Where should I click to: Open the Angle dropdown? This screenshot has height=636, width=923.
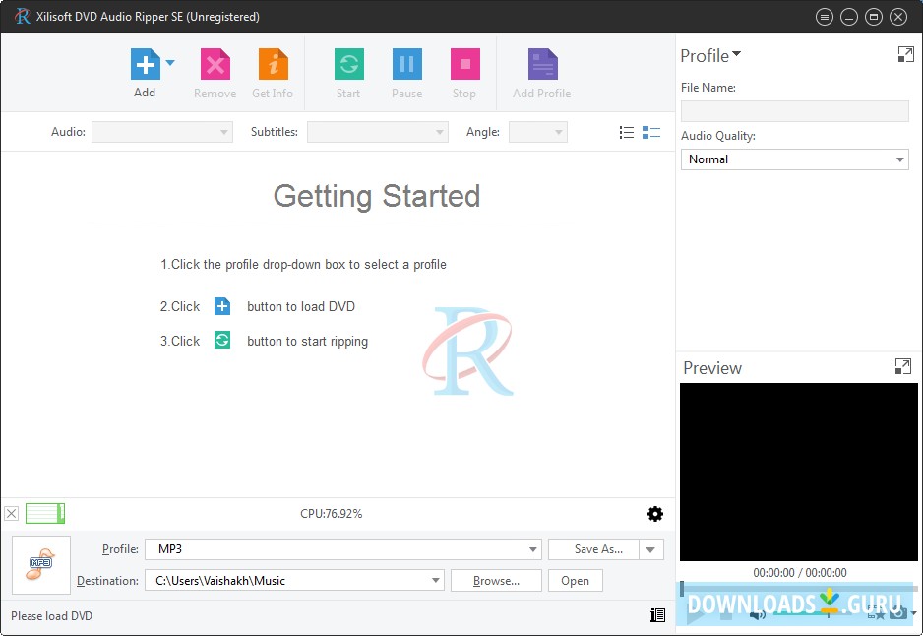click(537, 132)
